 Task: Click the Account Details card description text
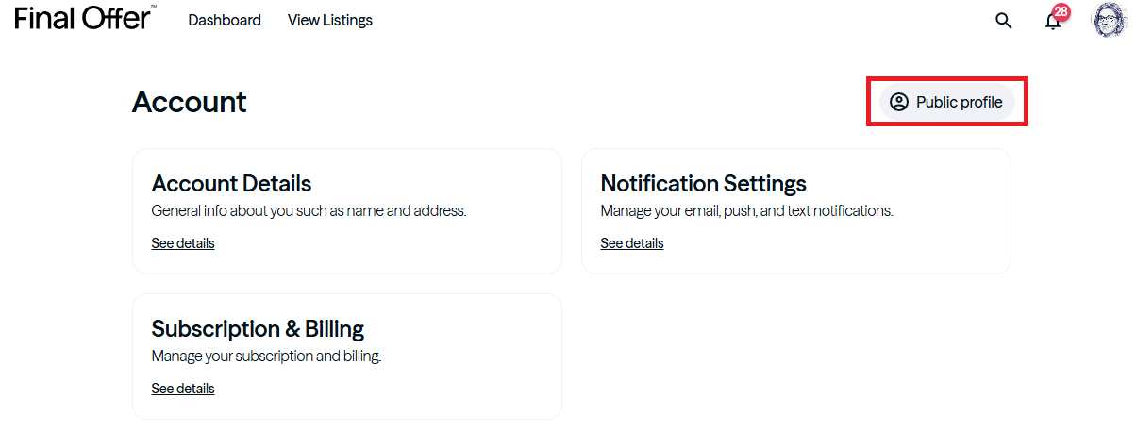(x=309, y=211)
